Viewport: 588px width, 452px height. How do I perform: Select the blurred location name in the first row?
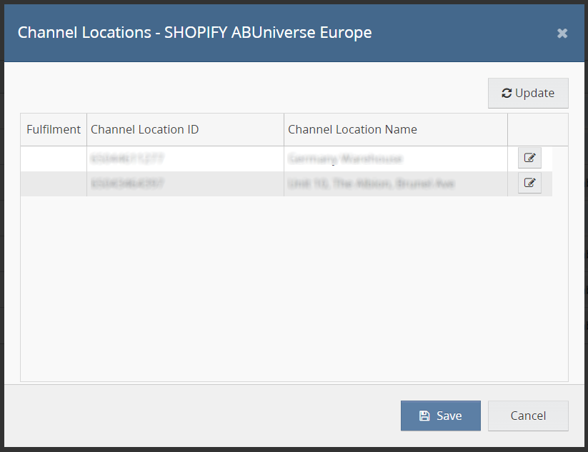click(345, 159)
